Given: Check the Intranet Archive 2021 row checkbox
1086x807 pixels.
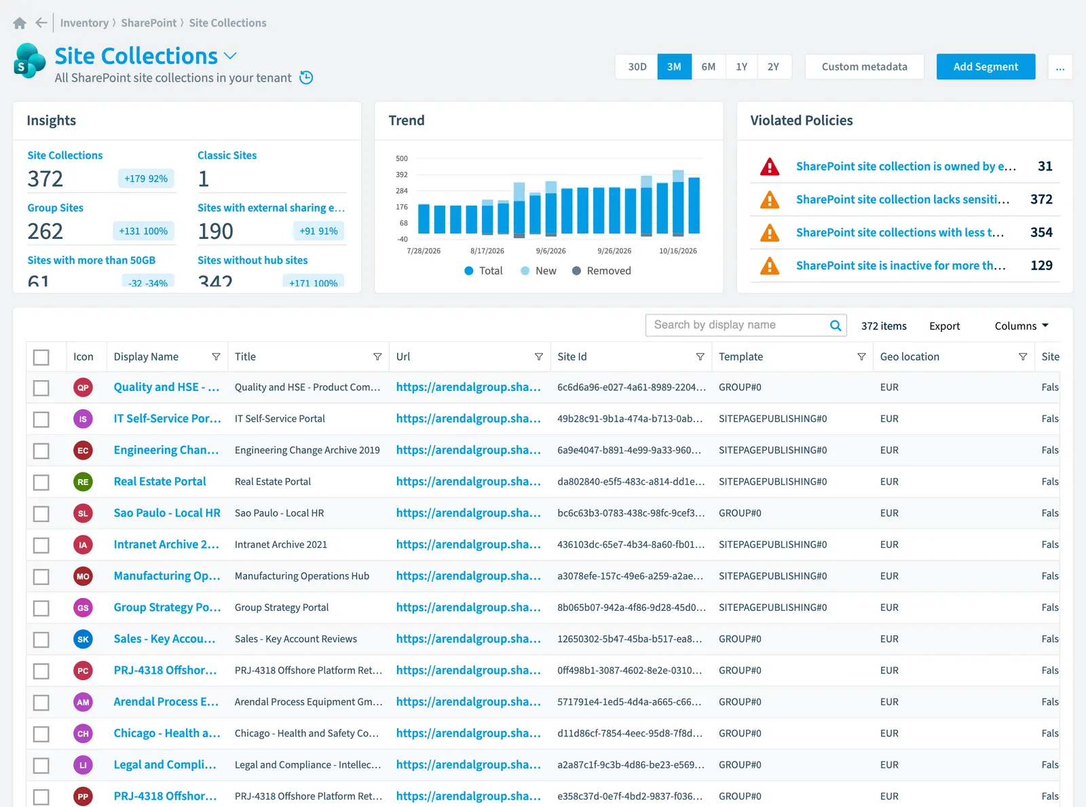Looking at the screenshot, I should tap(41, 545).
